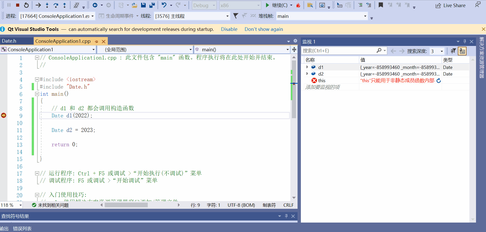This screenshot has width=486, height=232.
Task: Switch to the Date.h tab
Action: (9, 41)
